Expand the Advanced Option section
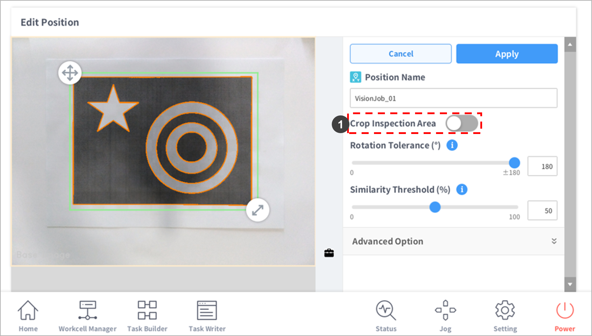Image resolution: width=592 pixels, height=336 pixels. (554, 241)
